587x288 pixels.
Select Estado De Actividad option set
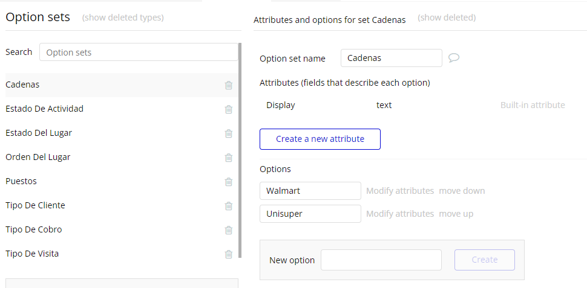click(44, 109)
